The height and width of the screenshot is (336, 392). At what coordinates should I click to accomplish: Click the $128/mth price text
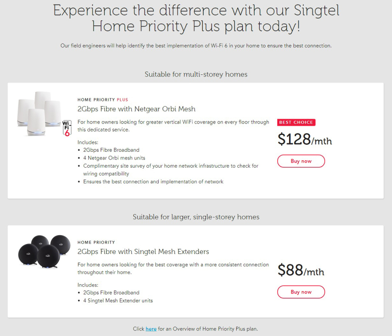click(x=305, y=139)
